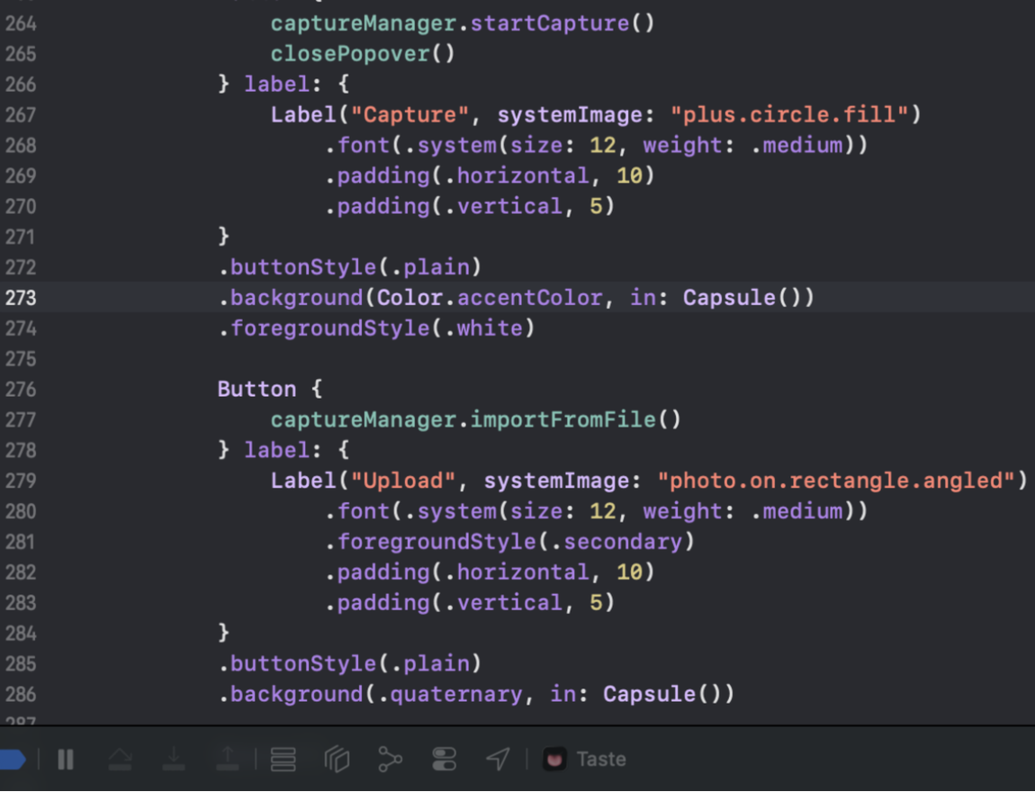Click the Step Out debug icon
Viewport: 1035px width, 792px height.
tap(228, 760)
